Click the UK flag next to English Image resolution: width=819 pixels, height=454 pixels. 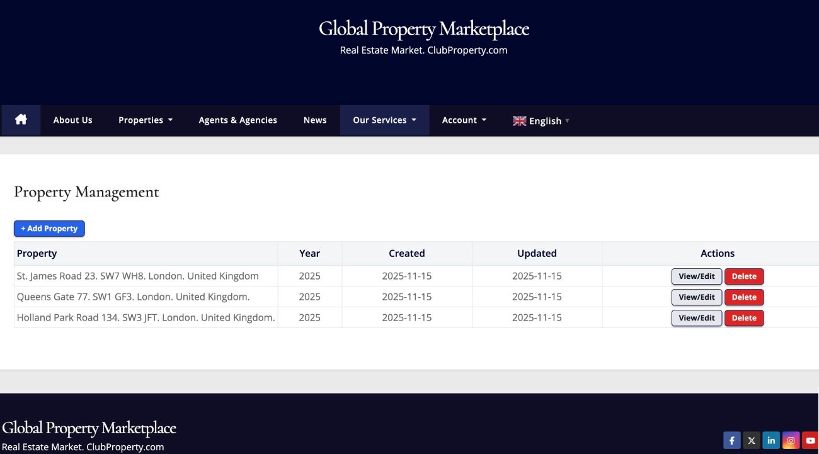click(x=518, y=120)
